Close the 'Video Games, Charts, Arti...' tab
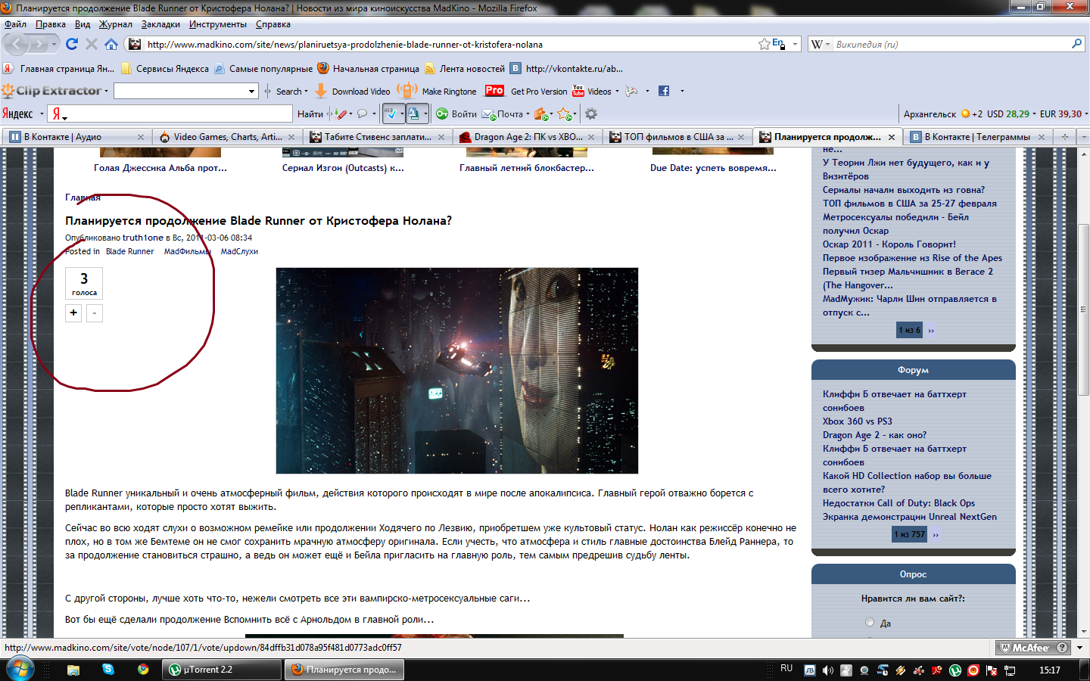Screen dimensions: 1090x681 coord(291,137)
